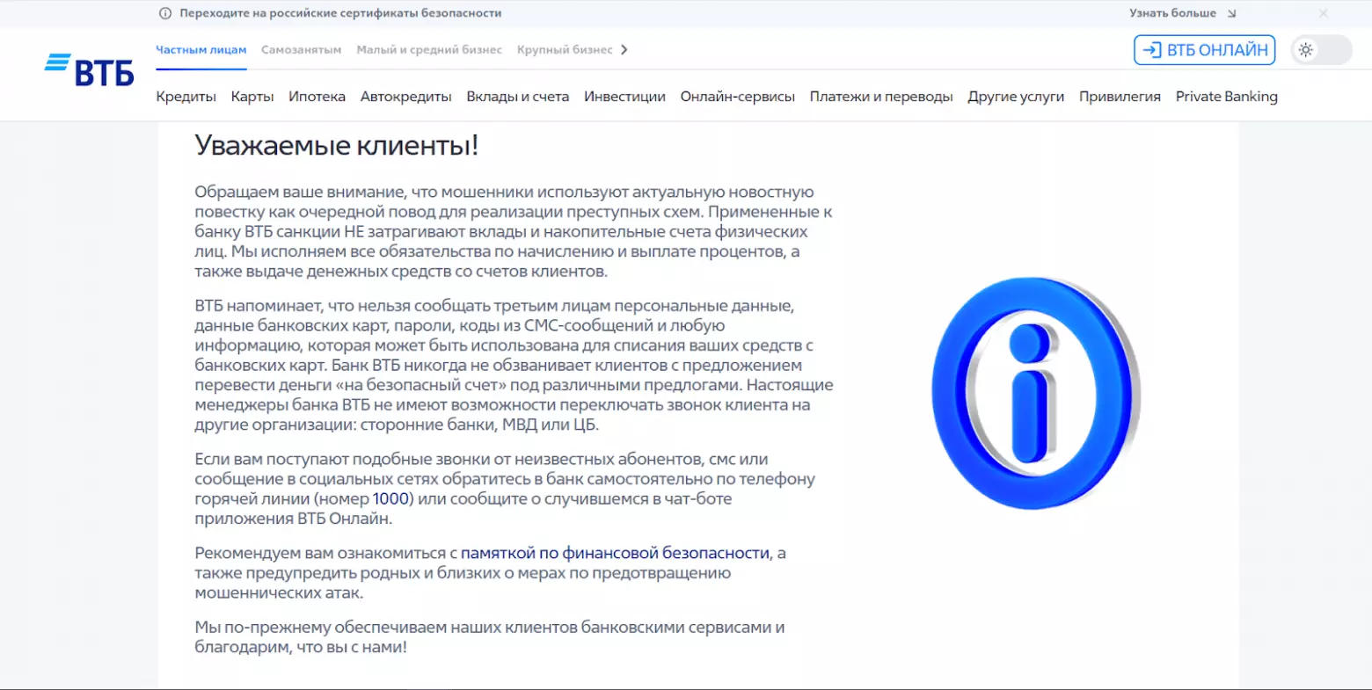
Task: Click the login arrow icon in ВТБ ОНЛАЙН
Action: pyautogui.click(x=1151, y=50)
